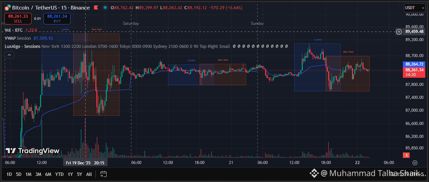Select the YTD time range

(59, 174)
